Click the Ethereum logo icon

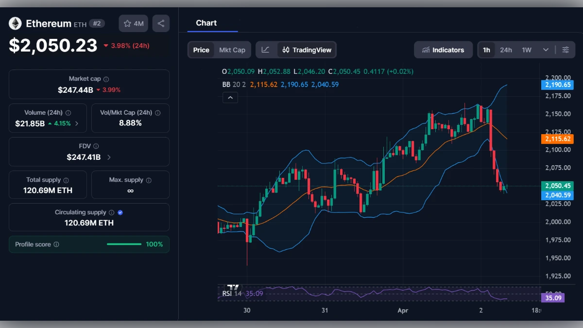click(x=15, y=23)
